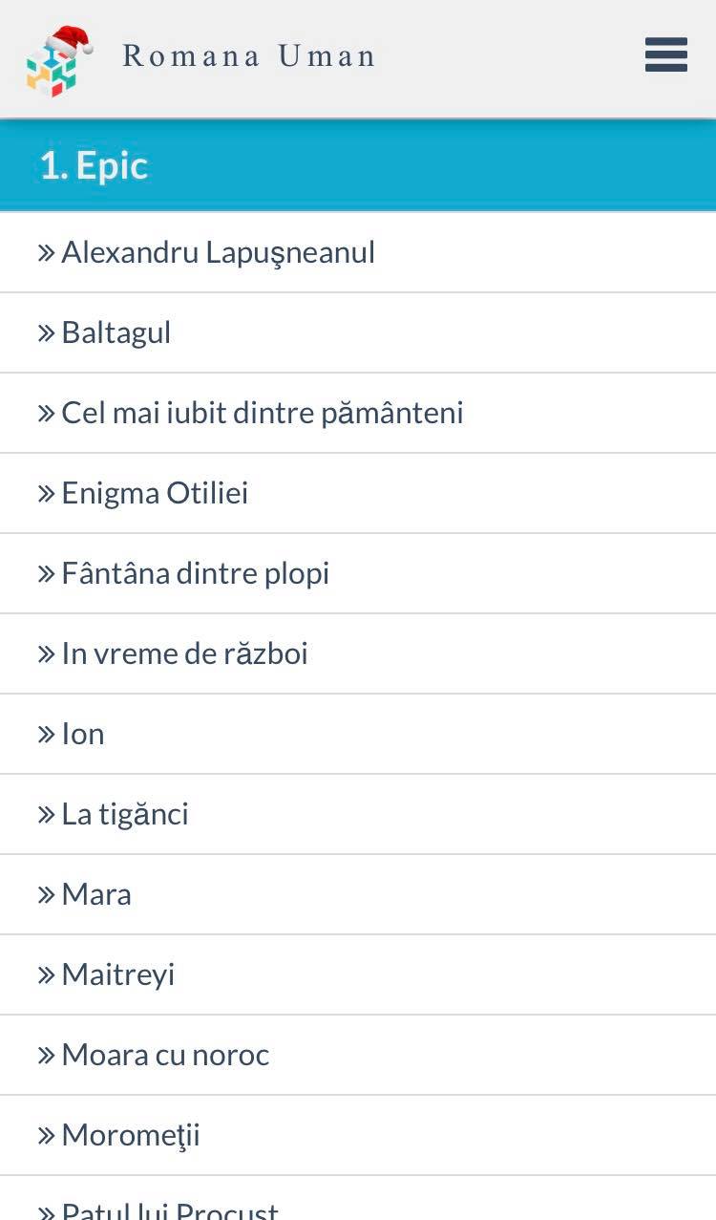Click the chevron icon beside Mara
The width and height of the screenshot is (716, 1220).
point(46,895)
